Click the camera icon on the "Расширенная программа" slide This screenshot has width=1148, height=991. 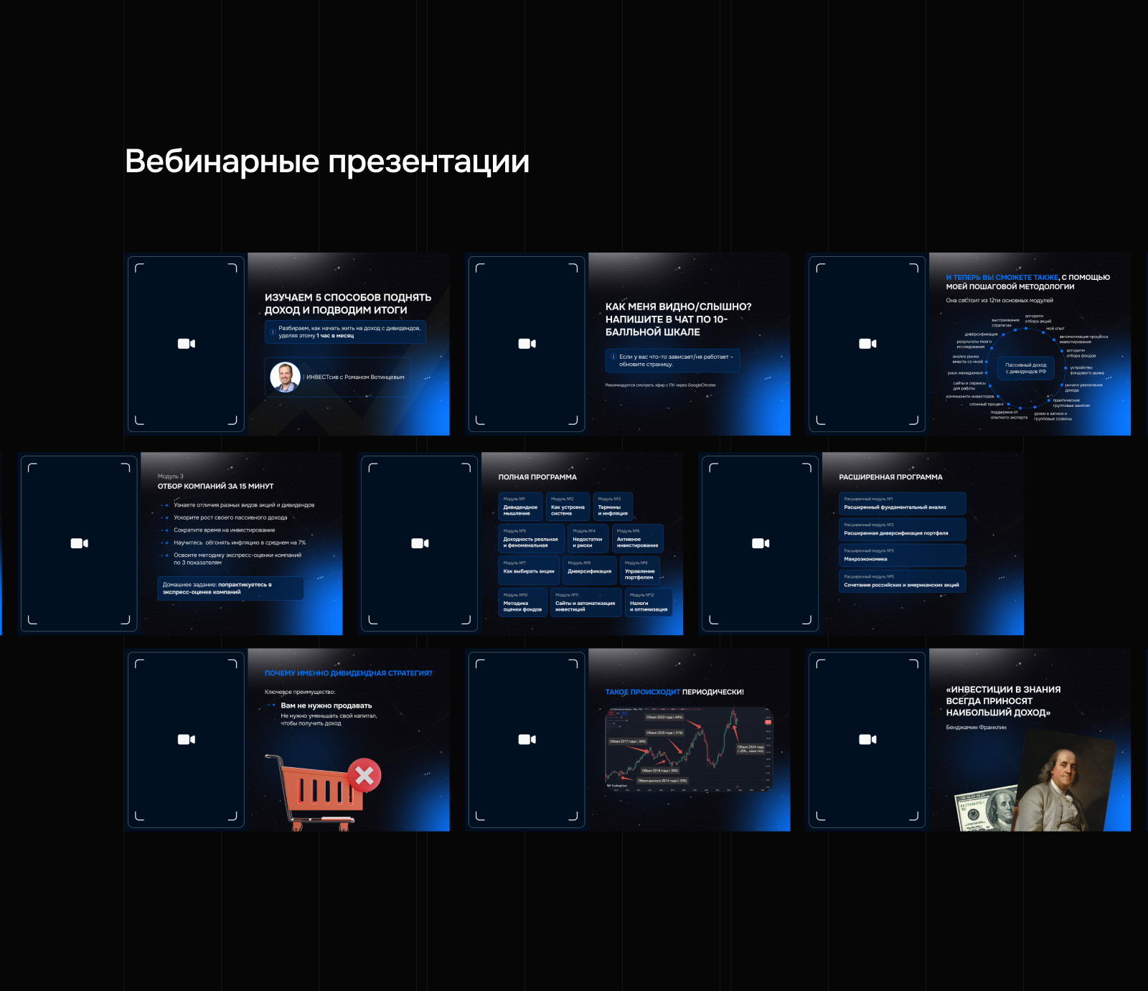[x=760, y=543]
